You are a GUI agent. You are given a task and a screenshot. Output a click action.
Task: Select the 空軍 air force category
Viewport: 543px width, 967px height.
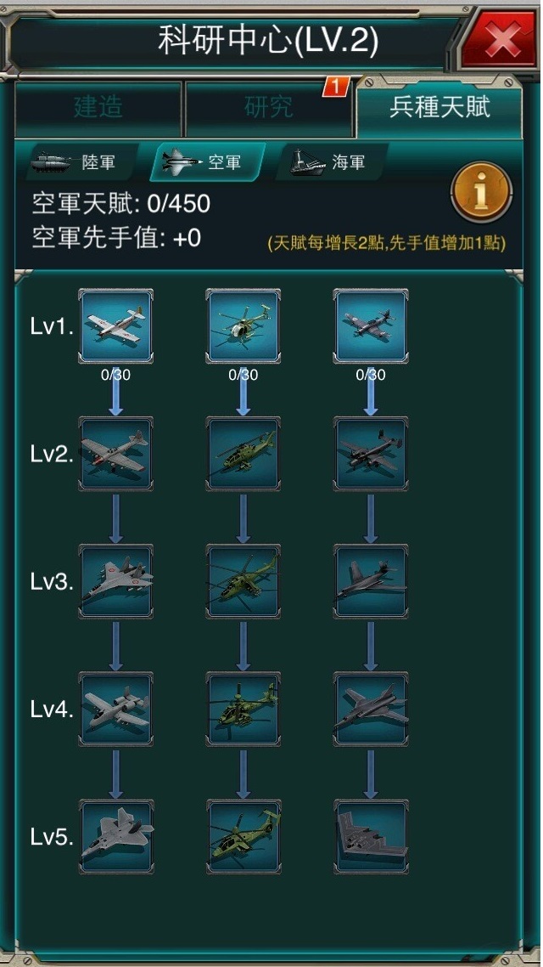pyautogui.click(x=208, y=162)
